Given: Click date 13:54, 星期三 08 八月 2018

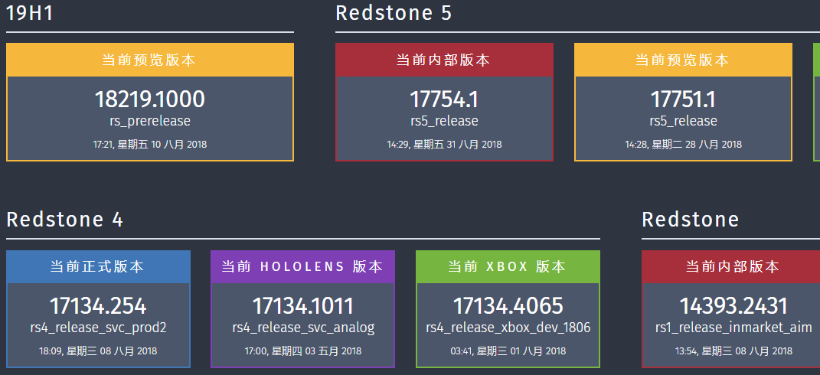Looking at the screenshot, I should (x=733, y=351).
